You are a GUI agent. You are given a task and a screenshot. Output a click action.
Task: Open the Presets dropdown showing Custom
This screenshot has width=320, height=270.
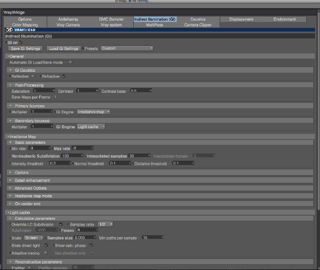pyautogui.click(x=127, y=48)
